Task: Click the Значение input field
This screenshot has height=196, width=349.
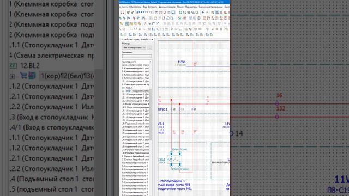Action: [x=137, y=56]
